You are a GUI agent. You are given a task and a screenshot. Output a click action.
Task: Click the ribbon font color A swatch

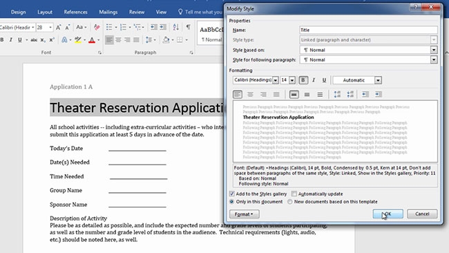[x=92, y=40]
